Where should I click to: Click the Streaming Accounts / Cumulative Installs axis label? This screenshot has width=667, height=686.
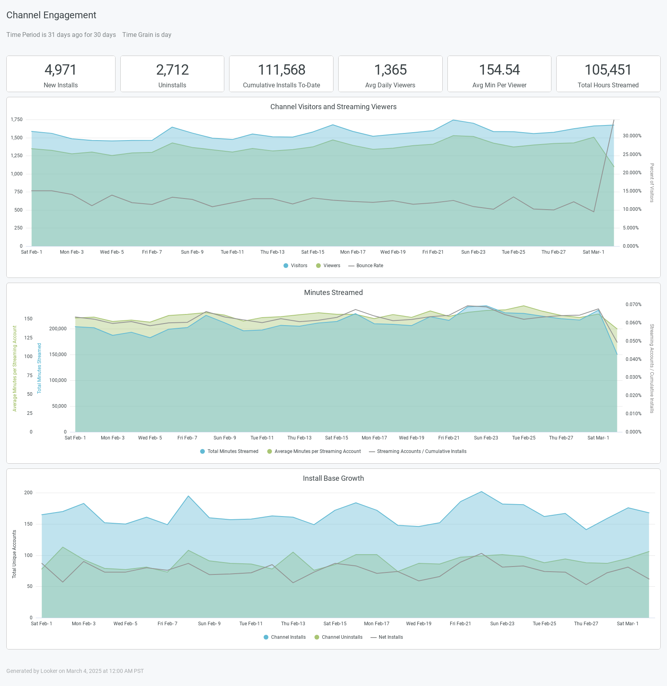pyautogui.click(x=652, y=368)
